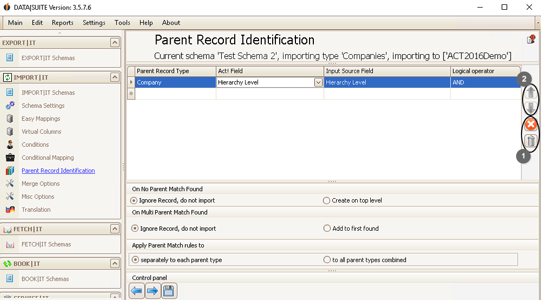
Task: Click the Translation flag icon
Action: [10, 210]
